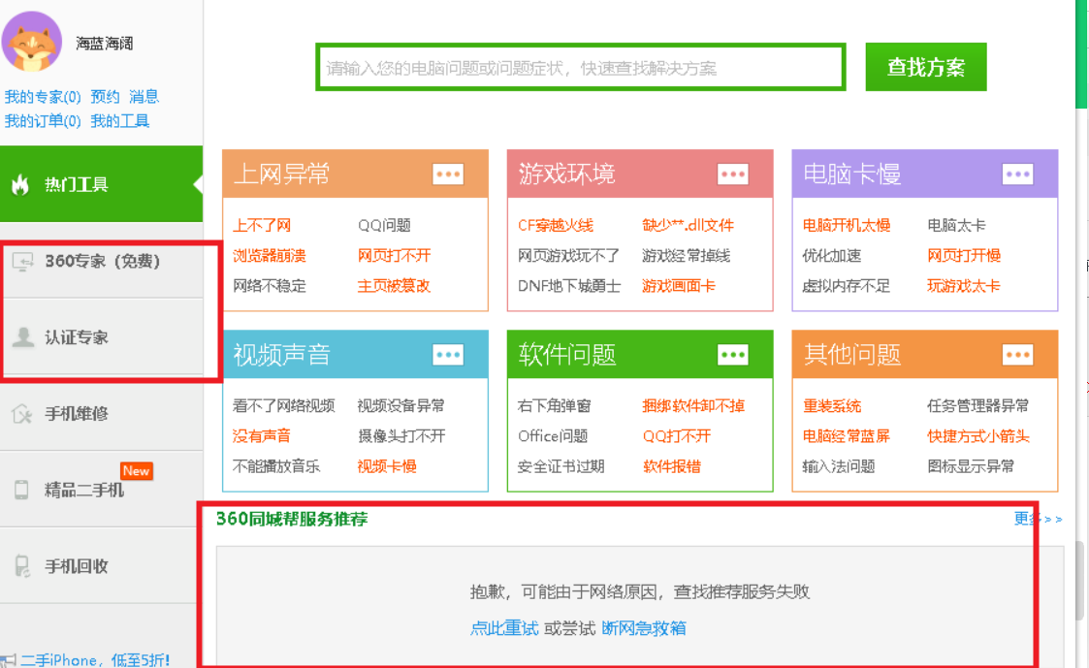
Task: Select the CF穿越火线 issue
Action: 556,225
